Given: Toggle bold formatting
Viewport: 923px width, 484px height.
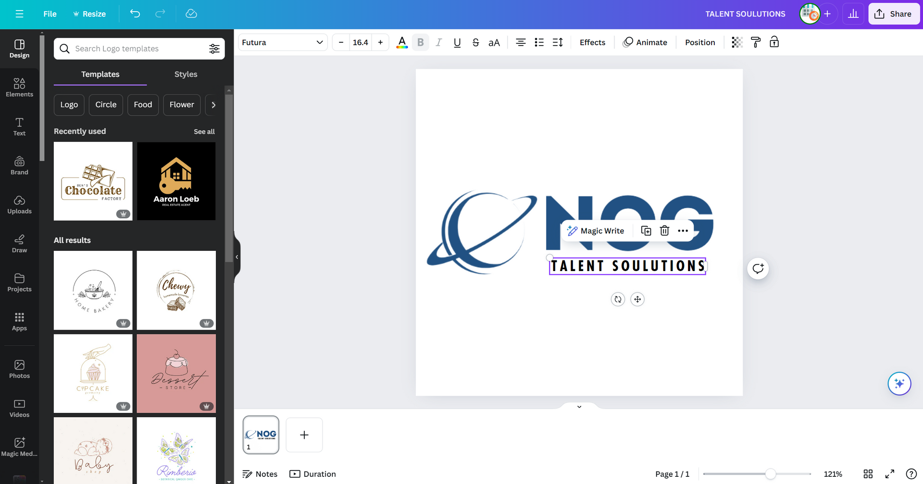Looking at the screenshot, I should pos(421,42).
